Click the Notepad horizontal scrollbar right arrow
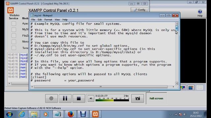Image resolution: width=211 pixels, height=118 pixels. click(173, 87)
